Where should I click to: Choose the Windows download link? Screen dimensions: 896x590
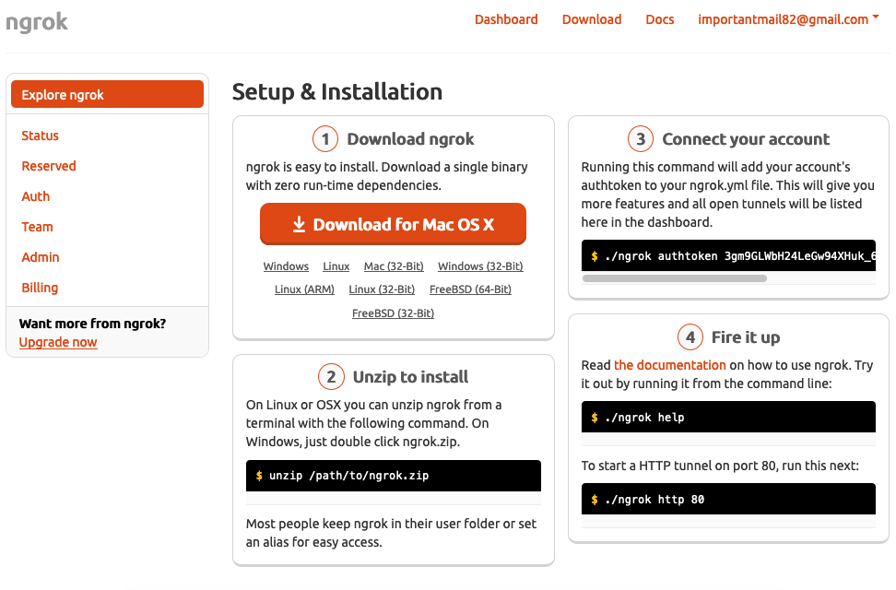click(286, 266)
